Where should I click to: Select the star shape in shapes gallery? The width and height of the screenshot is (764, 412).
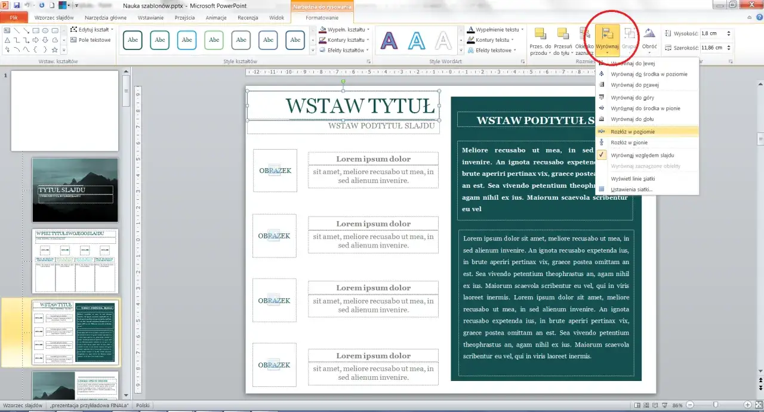click(x=54, y=50)
